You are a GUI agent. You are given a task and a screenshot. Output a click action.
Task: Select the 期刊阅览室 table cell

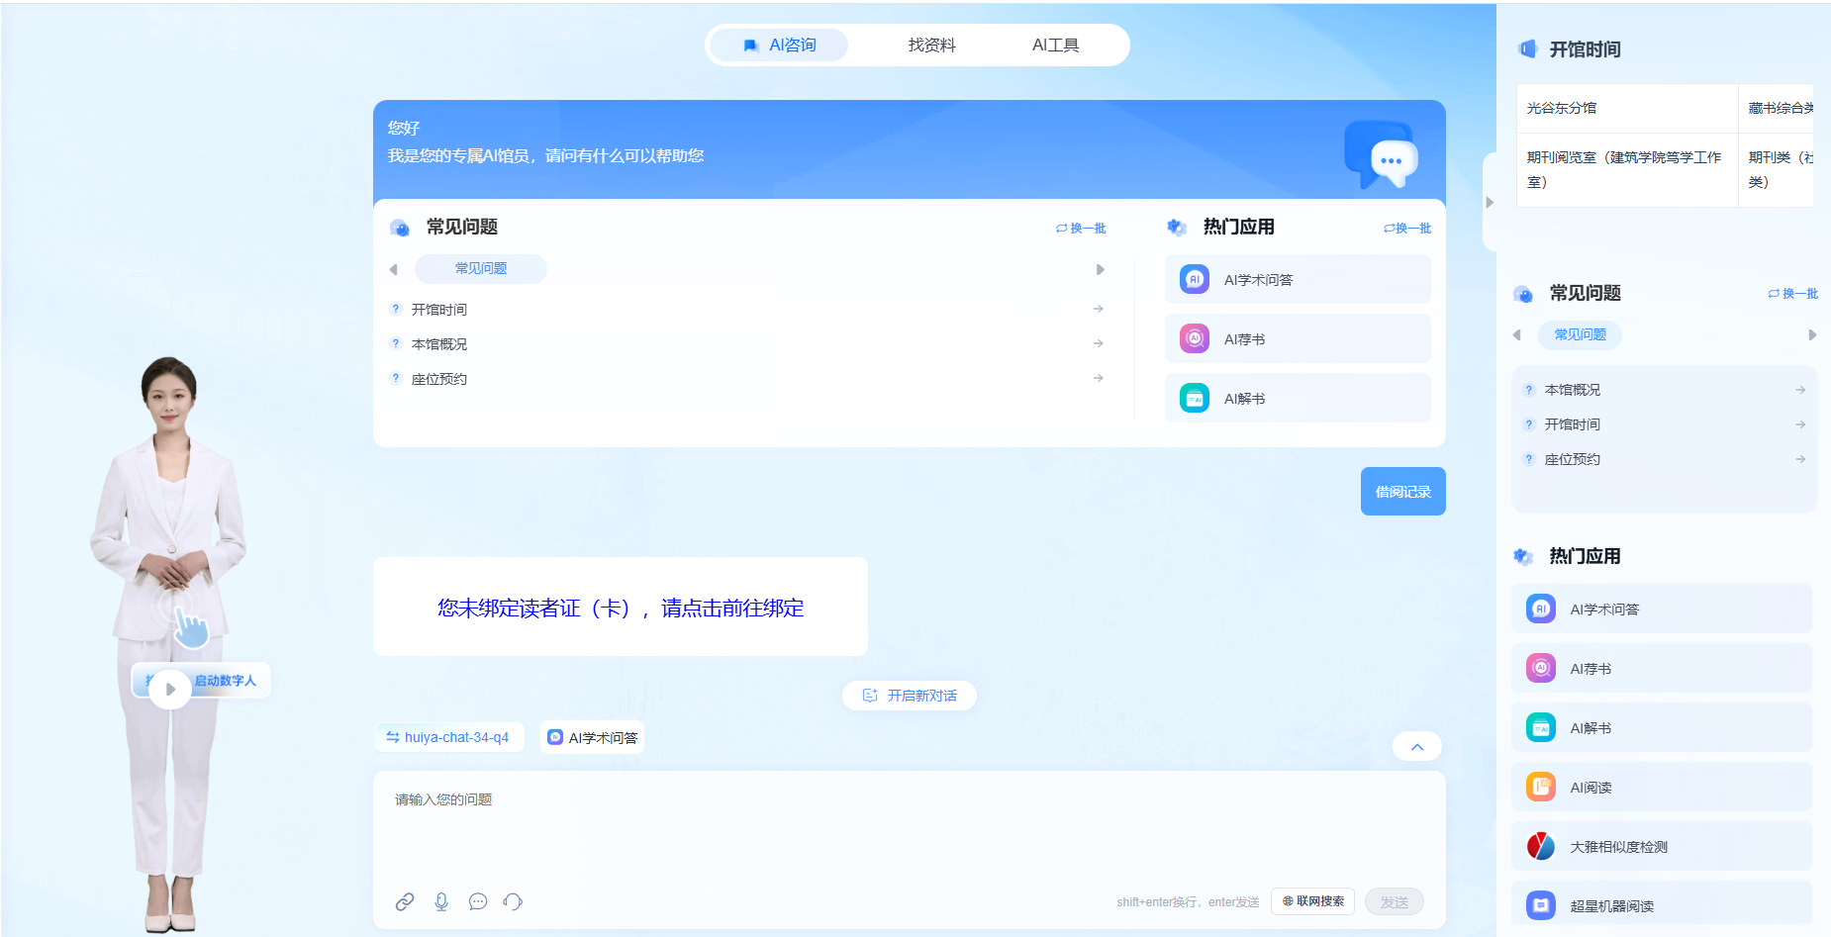tap(1627, 170)
